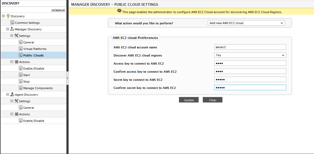Click page icon of Agent Discovery Enable/Disable
Viewport: 314px width, 154px height.
21,121
